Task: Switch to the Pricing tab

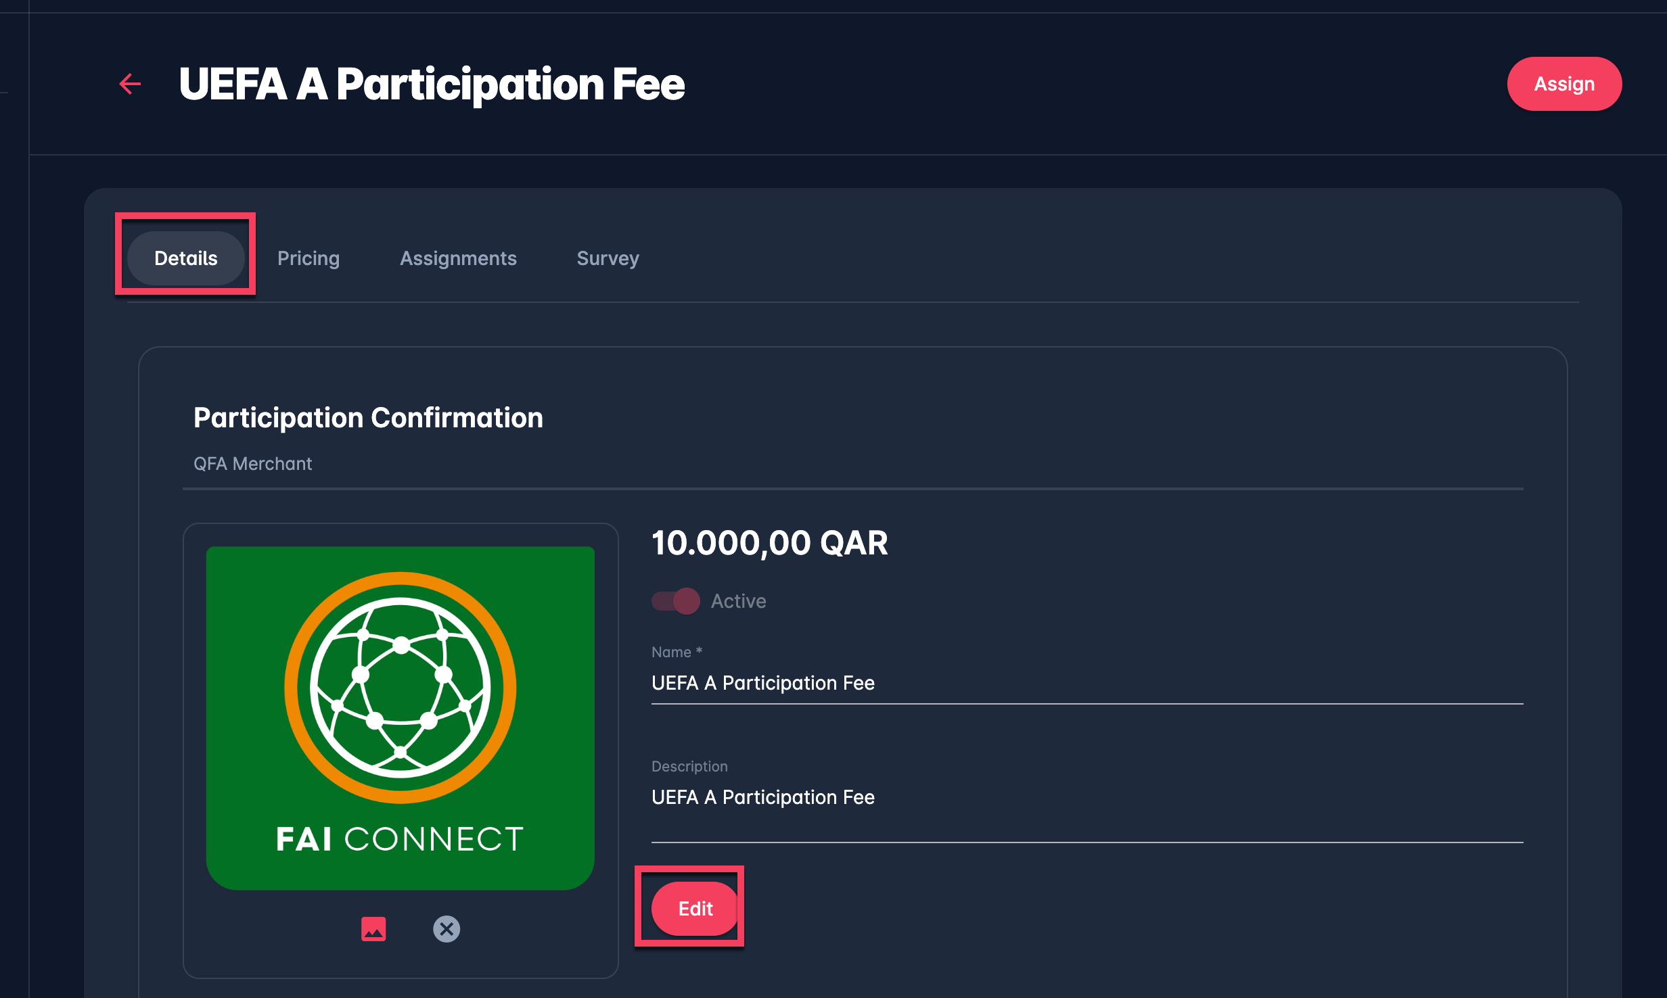Action: [x=309, y=258]
